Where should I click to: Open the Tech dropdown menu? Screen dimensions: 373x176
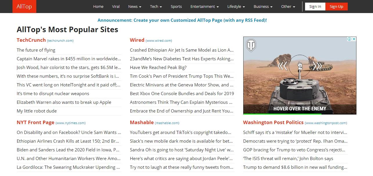point(156,7)
